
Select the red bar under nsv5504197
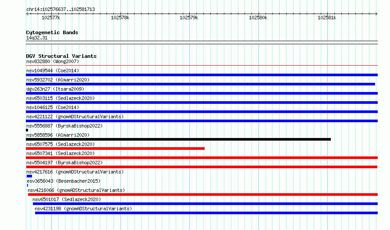(x=202, y=167)
